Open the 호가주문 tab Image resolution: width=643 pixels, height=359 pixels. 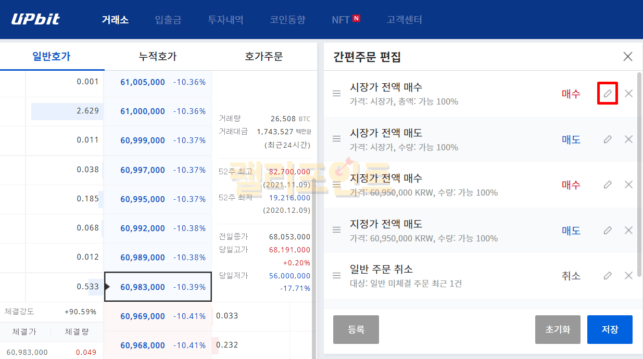point(263,57)
